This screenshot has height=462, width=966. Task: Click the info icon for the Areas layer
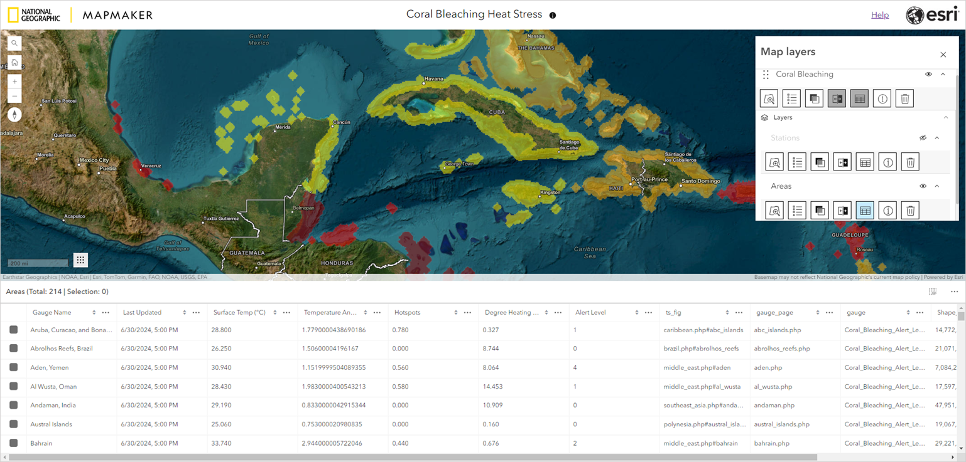[887, 210]
